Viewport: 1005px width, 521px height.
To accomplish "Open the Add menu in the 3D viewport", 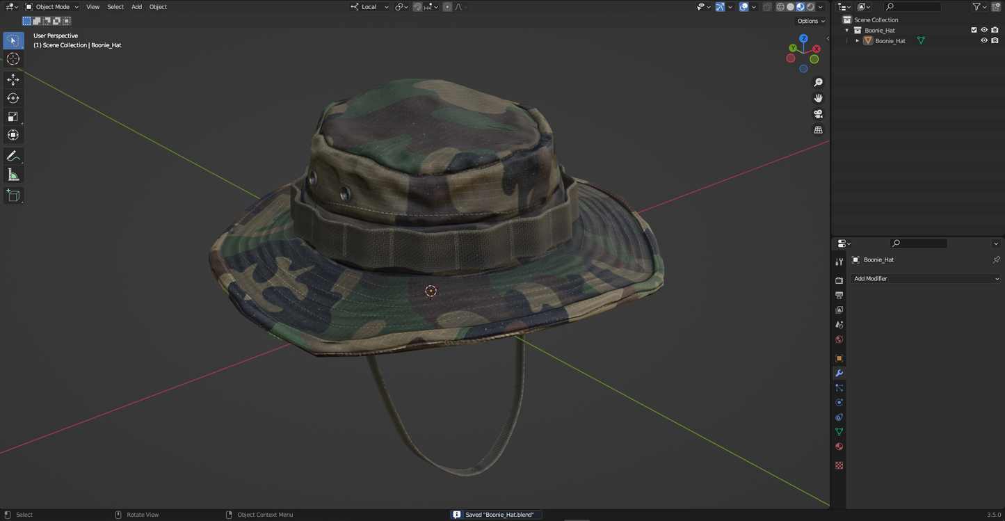I will [x=136, y=6].
